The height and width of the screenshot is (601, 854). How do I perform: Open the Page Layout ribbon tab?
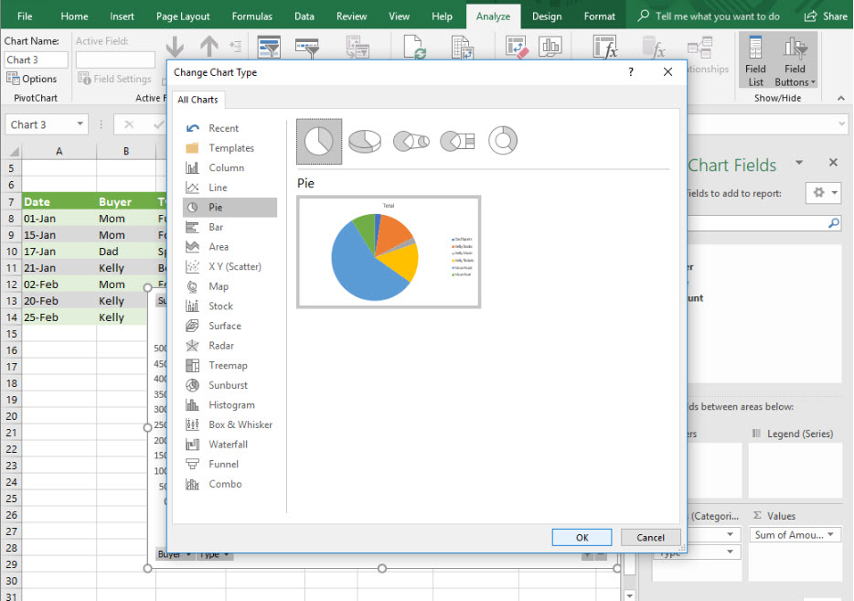pos(183,16)
